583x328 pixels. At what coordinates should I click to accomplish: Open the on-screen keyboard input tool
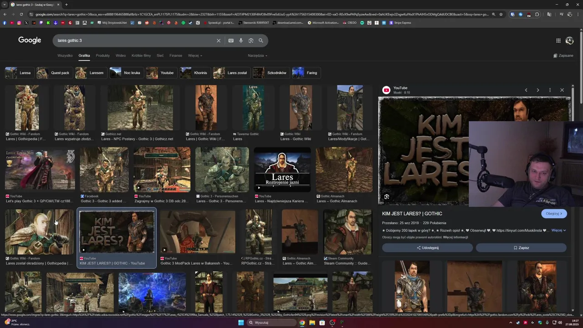point(231,41)
